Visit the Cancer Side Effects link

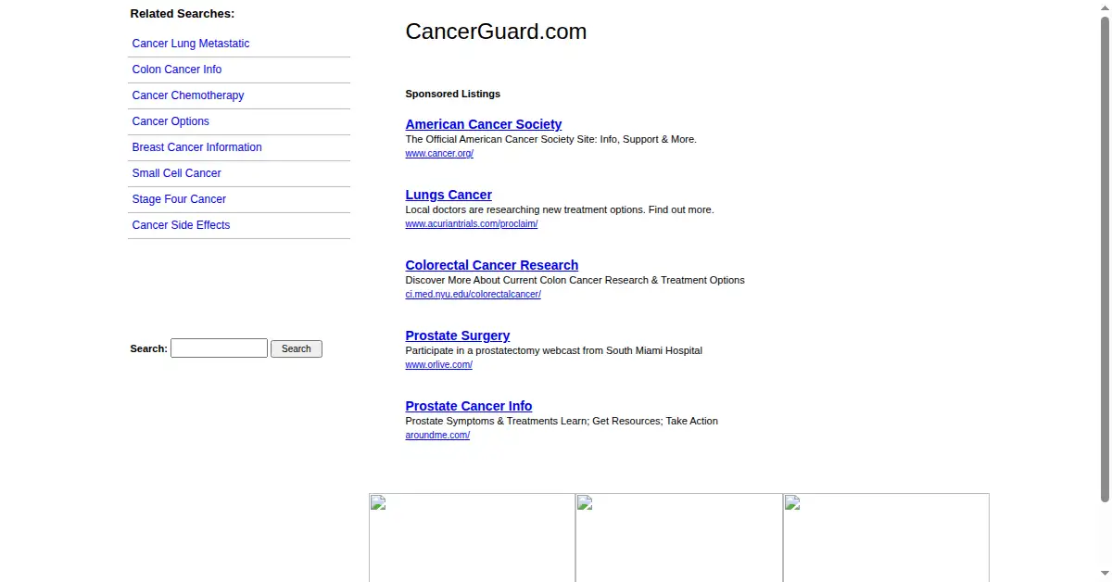click(x=181, y=225)
